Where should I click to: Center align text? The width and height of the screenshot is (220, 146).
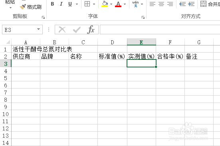click(x=161, y=4)
